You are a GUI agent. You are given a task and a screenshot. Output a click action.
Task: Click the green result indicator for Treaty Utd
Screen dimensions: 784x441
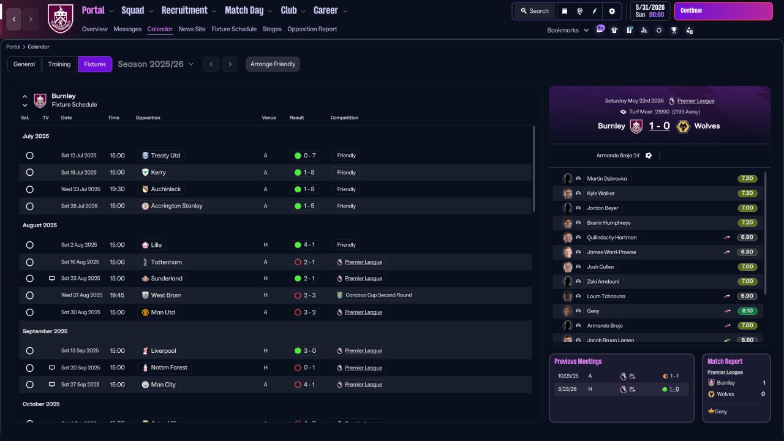tap(298, 156)
